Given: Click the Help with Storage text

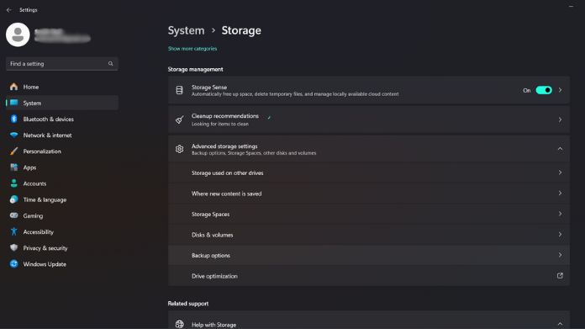Looking at the screenshot, I should pyautogui.click(x=213, y=325).
